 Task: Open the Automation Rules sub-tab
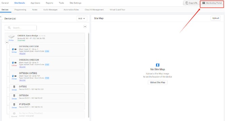(x=71, y=10)
